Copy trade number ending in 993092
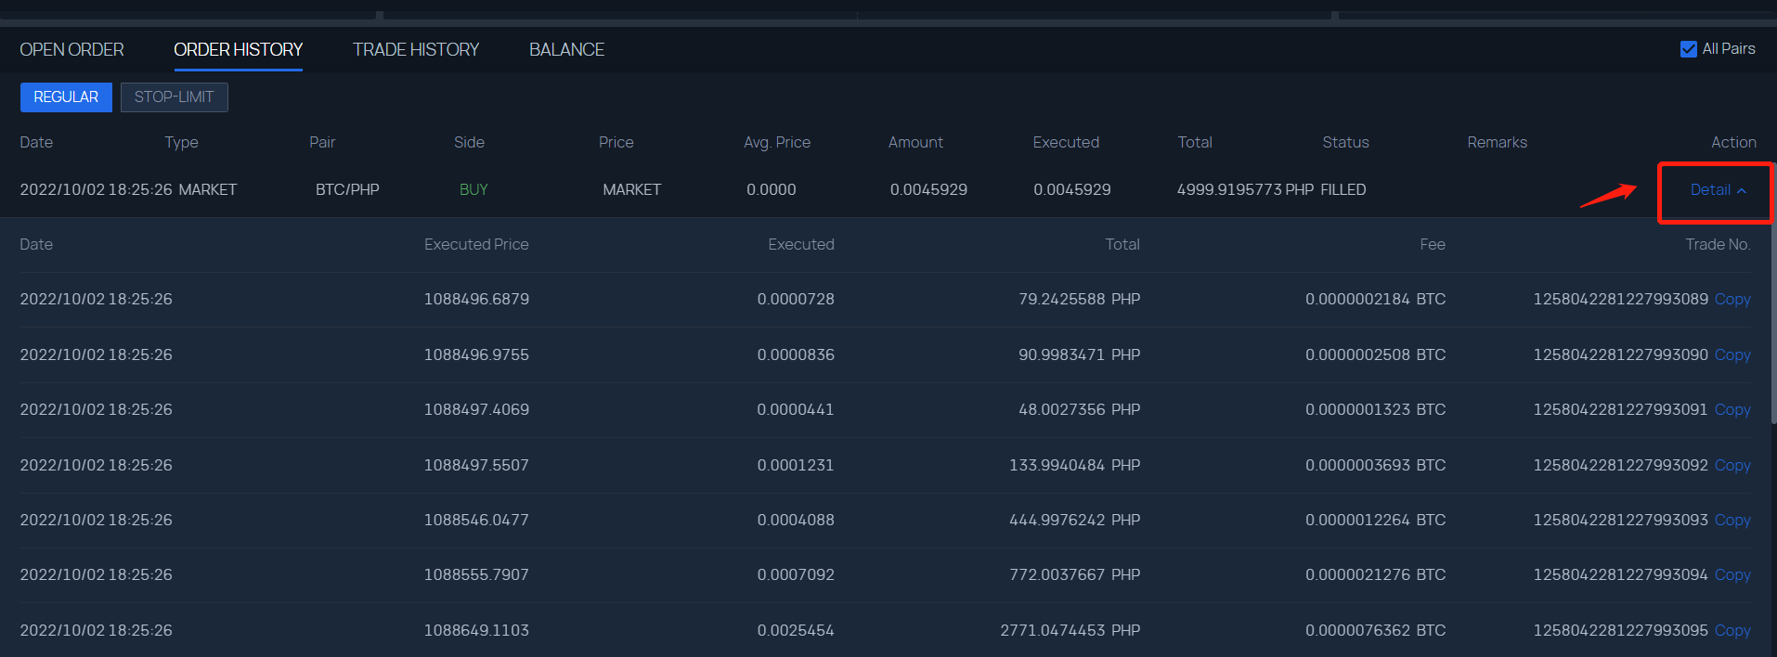 1732,465
